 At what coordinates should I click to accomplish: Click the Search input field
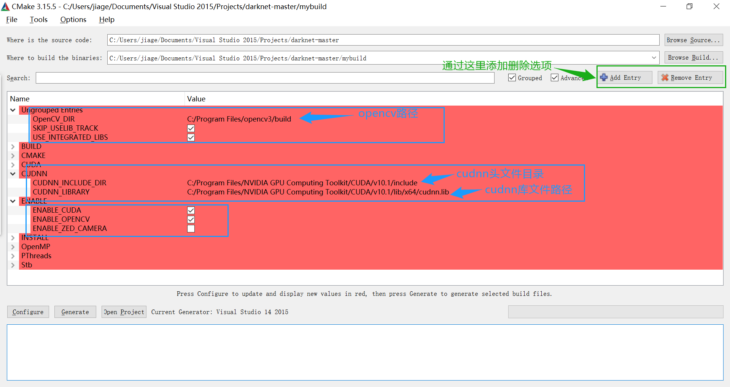coord(265,78)
